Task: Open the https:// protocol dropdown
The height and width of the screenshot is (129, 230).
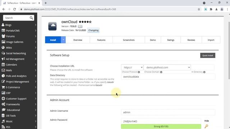Action: (x=132, y=67)
